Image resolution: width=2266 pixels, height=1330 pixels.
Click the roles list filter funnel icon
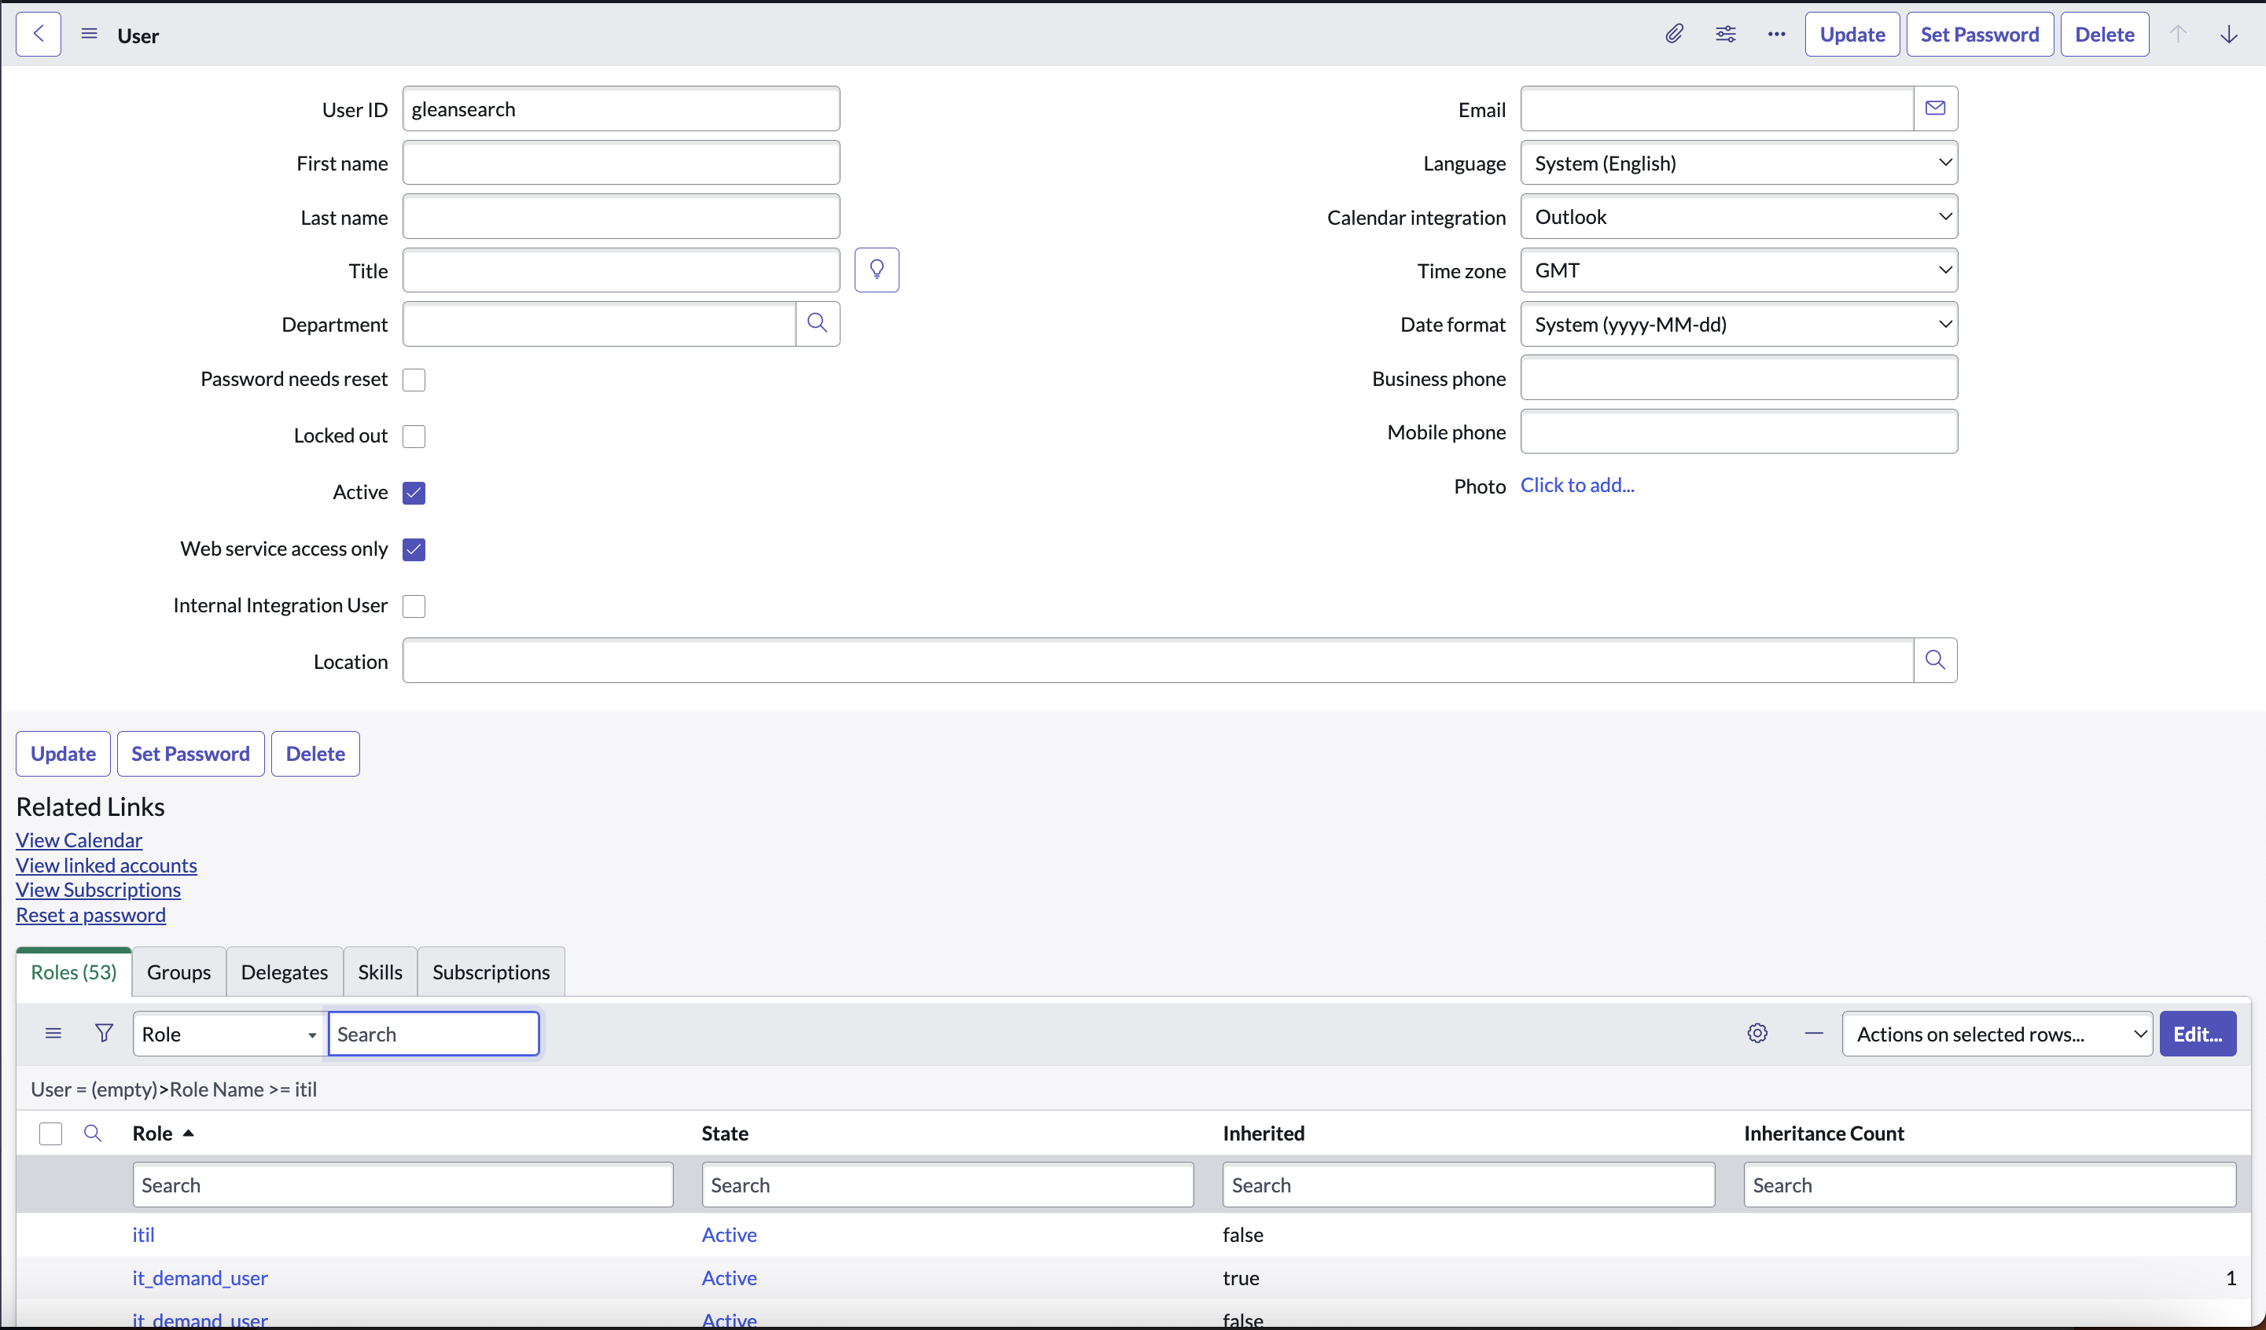click(105, 1033)
